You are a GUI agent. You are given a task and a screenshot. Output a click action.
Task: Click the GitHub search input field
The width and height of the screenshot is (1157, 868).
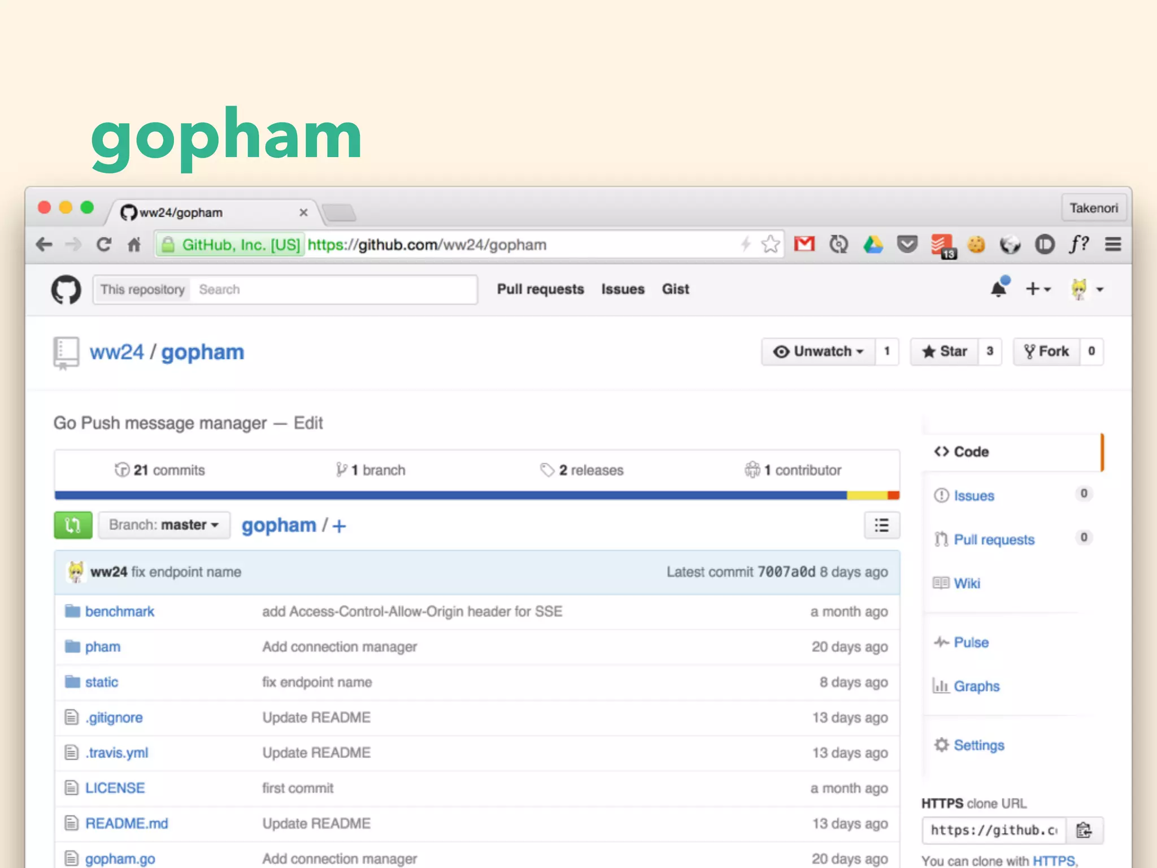tap(334, 289)
